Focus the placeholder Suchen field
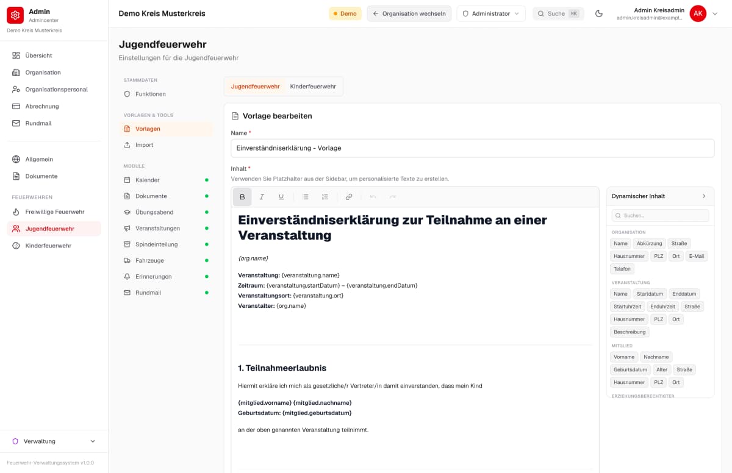732x473 pixels. (660, 215)
